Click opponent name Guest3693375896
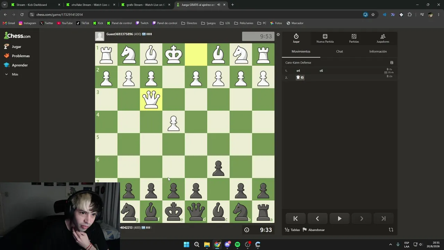 (x=119, y=34)
